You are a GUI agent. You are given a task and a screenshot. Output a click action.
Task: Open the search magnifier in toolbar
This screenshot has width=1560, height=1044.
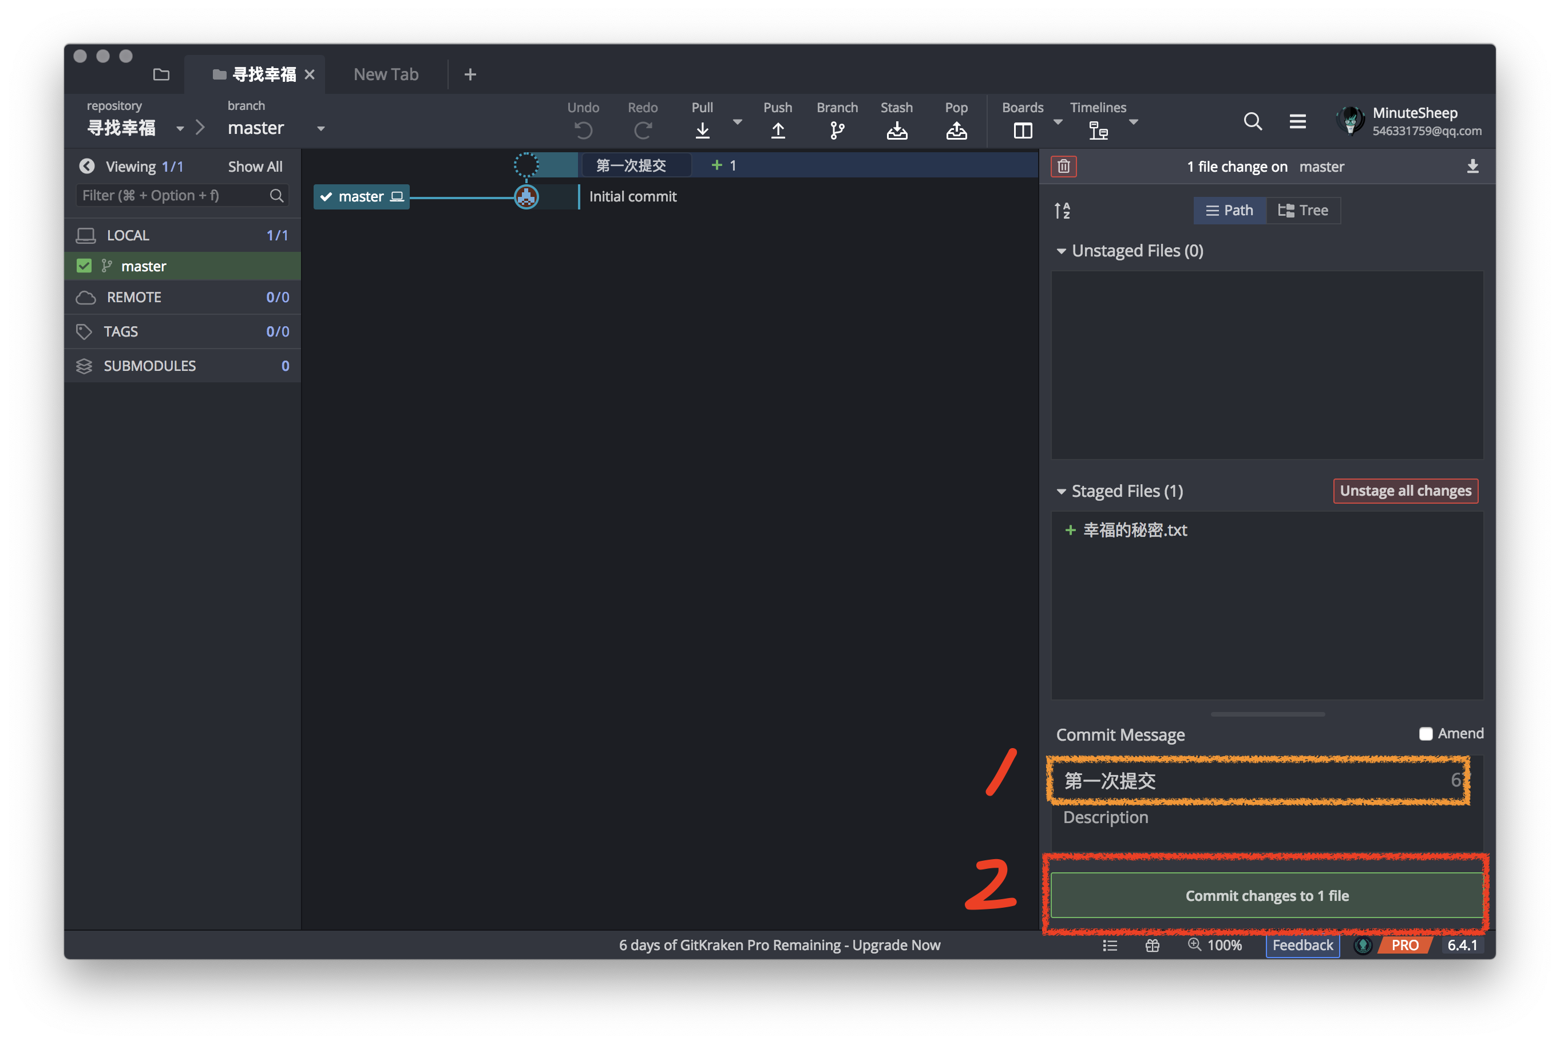1253,121
